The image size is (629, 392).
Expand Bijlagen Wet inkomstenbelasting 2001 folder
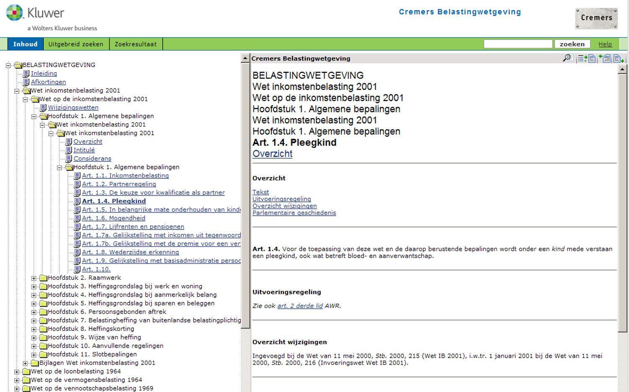tap(26, 364)
